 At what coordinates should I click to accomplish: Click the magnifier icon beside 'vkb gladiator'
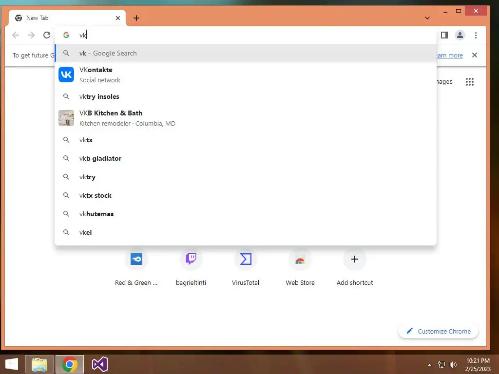tap(66, 158)
